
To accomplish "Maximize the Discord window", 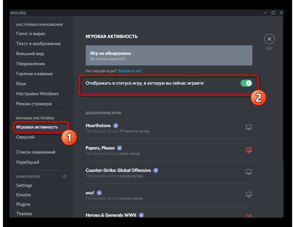I will 273,13.
